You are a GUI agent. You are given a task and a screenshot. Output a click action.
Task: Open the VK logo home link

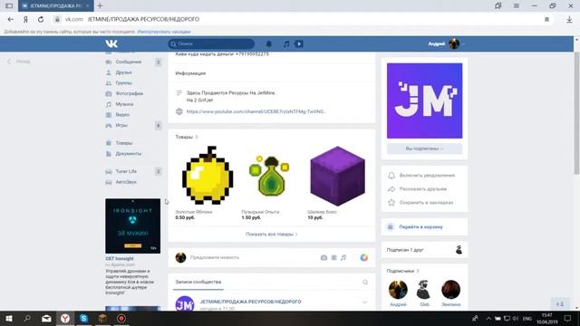tap(111, 43)
